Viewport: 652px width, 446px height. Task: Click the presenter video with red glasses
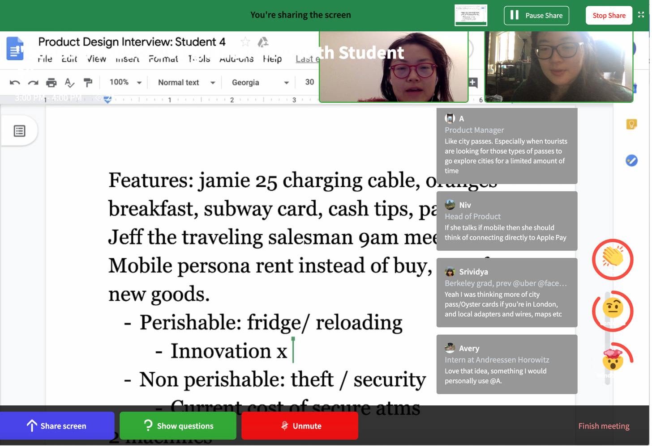[394, 66]
